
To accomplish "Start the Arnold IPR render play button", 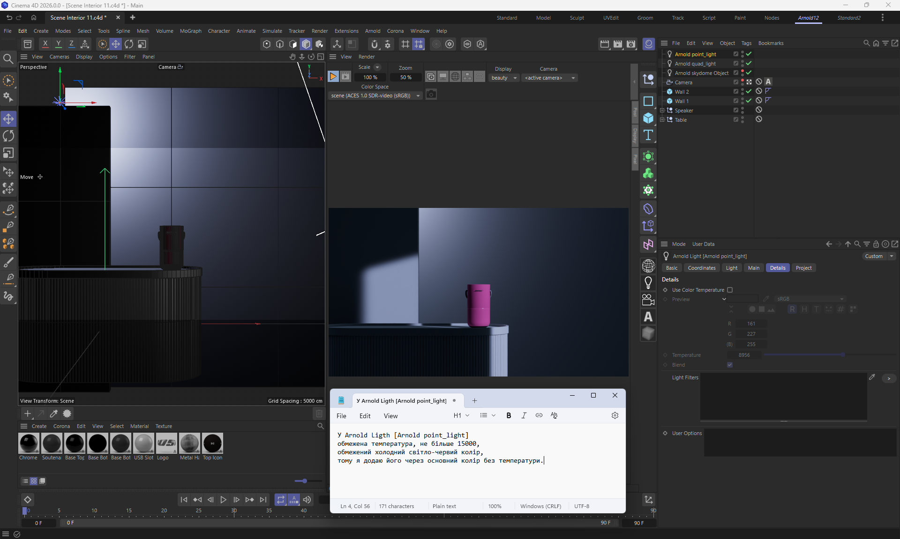I will pyautogui.click(x=333, y=77).
